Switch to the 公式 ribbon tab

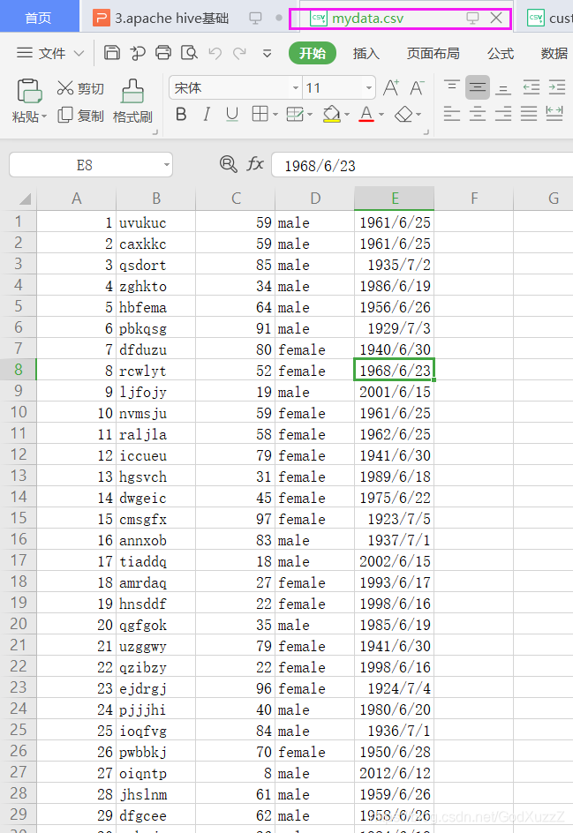pyautogui.click(x=501, y=53)
